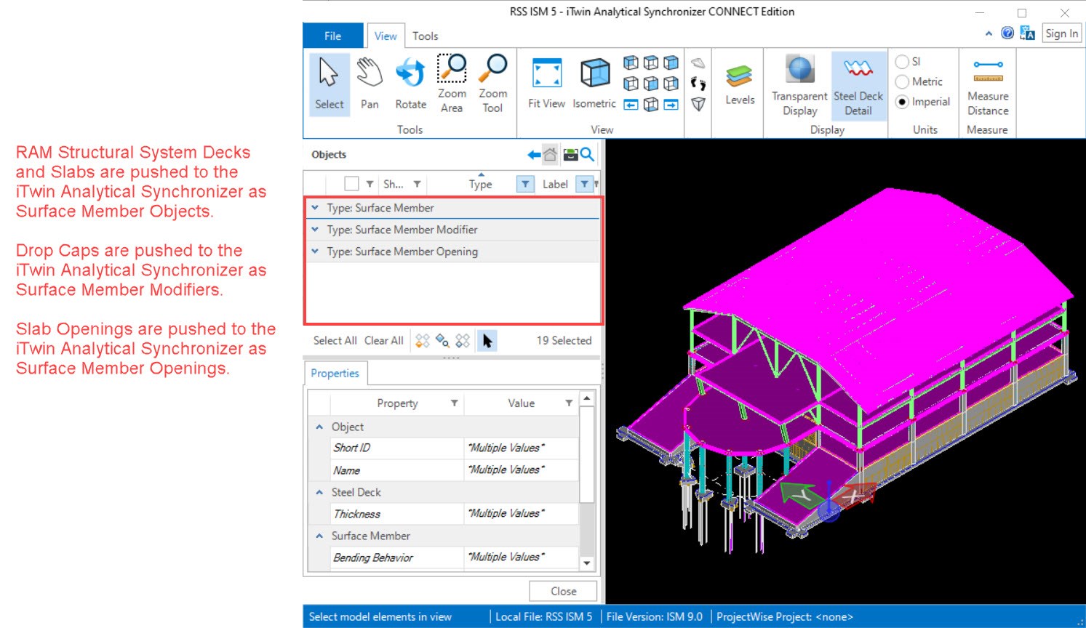Toggle Steel Deck Detail display

click(x=858, y=84)
